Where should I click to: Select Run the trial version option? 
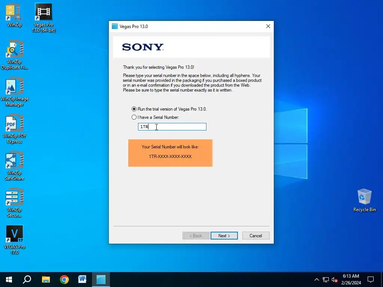(169, 109)
